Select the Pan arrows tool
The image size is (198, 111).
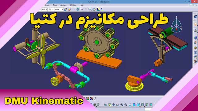(x=114, y=105)
